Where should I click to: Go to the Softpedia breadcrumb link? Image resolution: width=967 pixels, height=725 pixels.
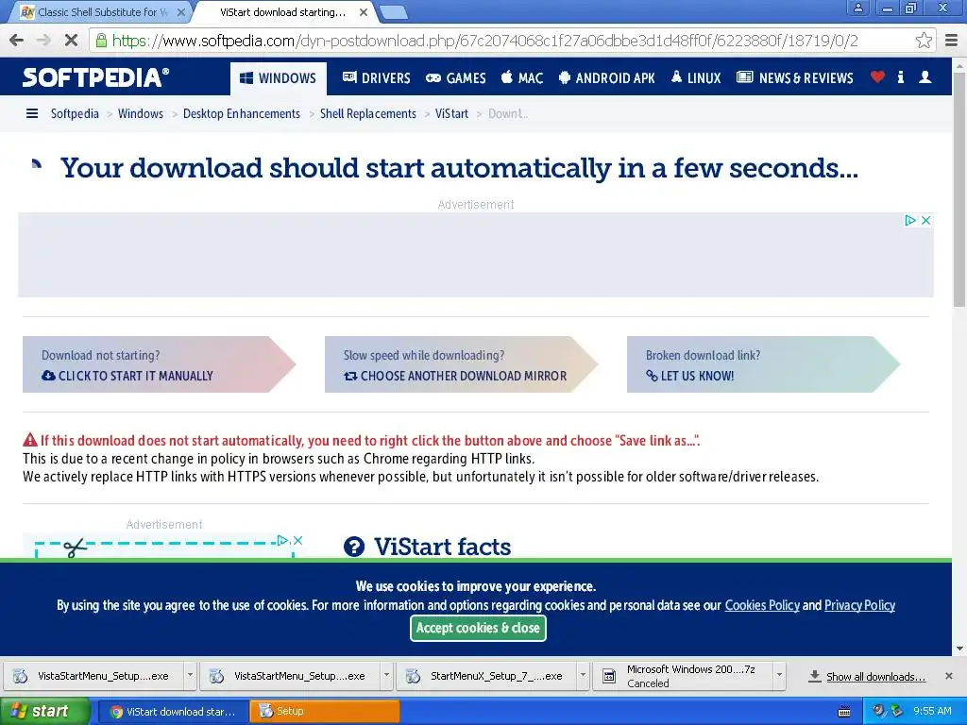[x=75, y=113]
